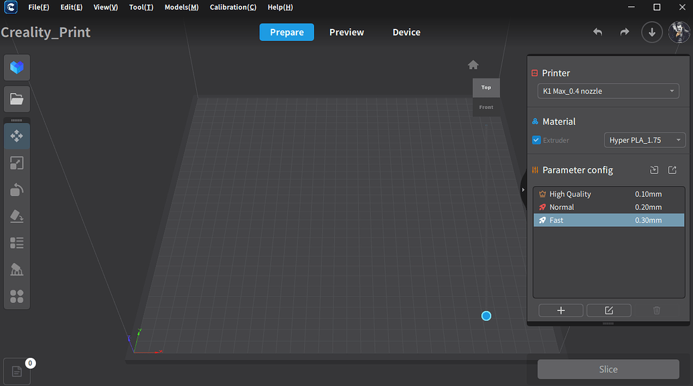The height and width of the screenshot is (386, 693).
Task: Open the K1 Max printer dropdown
Action: (x=607, y=90)
